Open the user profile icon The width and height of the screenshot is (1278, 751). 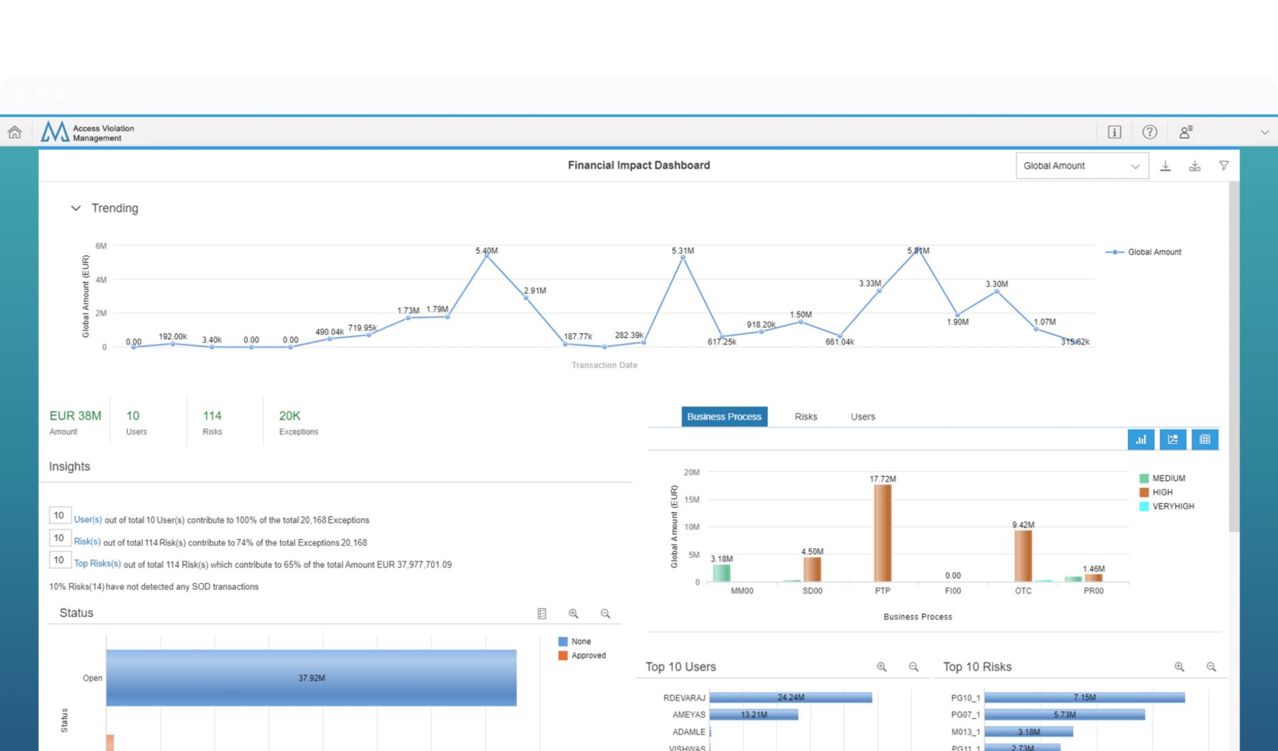[1186, 132]
